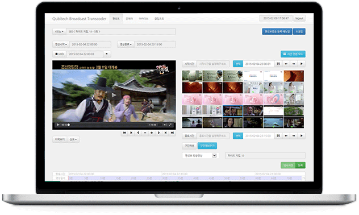
Task: Select the green trees thumbnail in fourth row
Action: tap(294, 111)
